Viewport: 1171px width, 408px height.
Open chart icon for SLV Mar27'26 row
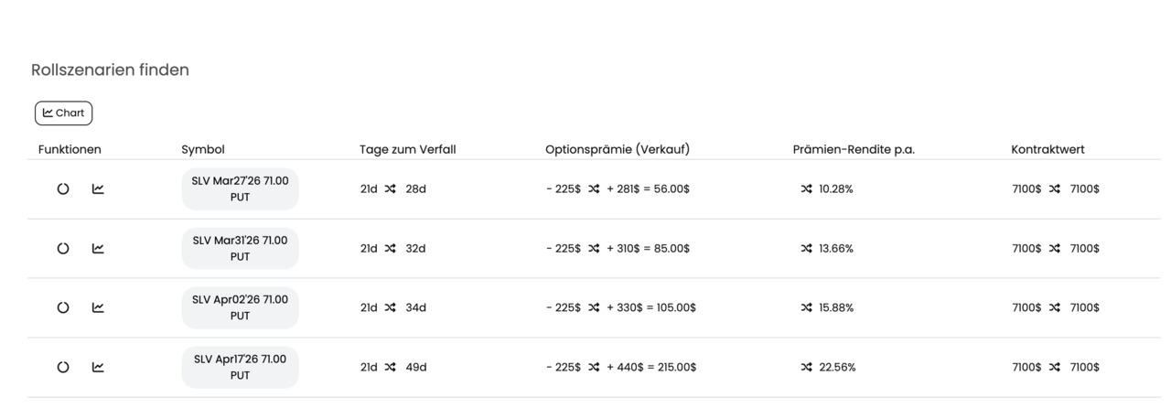pos(98,189)
